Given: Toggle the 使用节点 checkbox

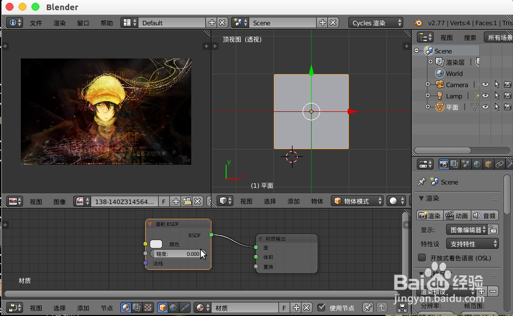Looking at the screenshot, I should click(322, 307).
